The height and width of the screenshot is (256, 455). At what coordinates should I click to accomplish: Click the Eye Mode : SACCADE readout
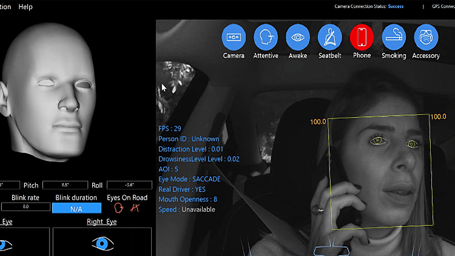(189, 179)
